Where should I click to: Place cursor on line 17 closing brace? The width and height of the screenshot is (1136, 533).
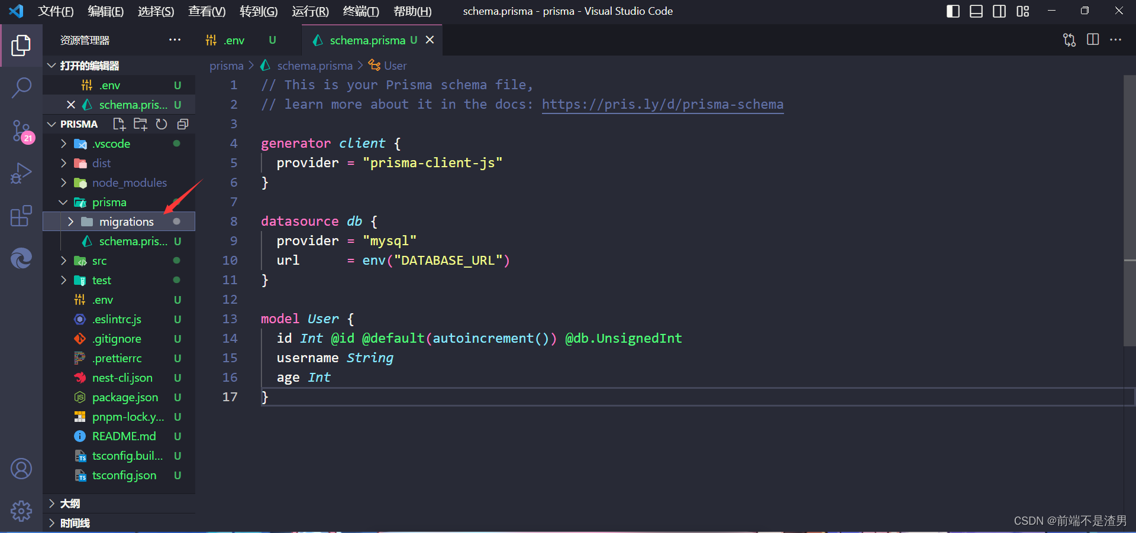tap(265, 397)
